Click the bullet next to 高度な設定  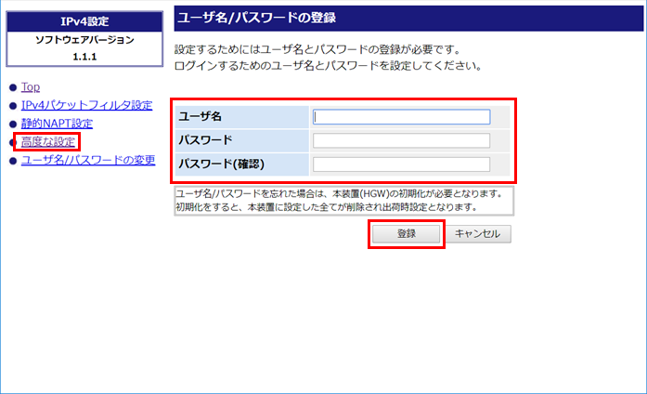[x=12, y=143]
